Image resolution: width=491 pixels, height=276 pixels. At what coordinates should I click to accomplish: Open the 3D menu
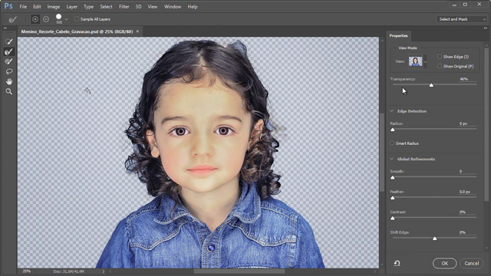(138, 7)
